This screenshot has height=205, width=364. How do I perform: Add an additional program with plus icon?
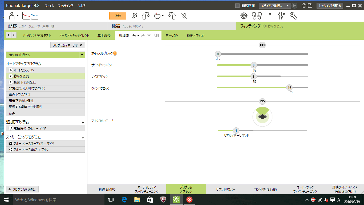83,123
